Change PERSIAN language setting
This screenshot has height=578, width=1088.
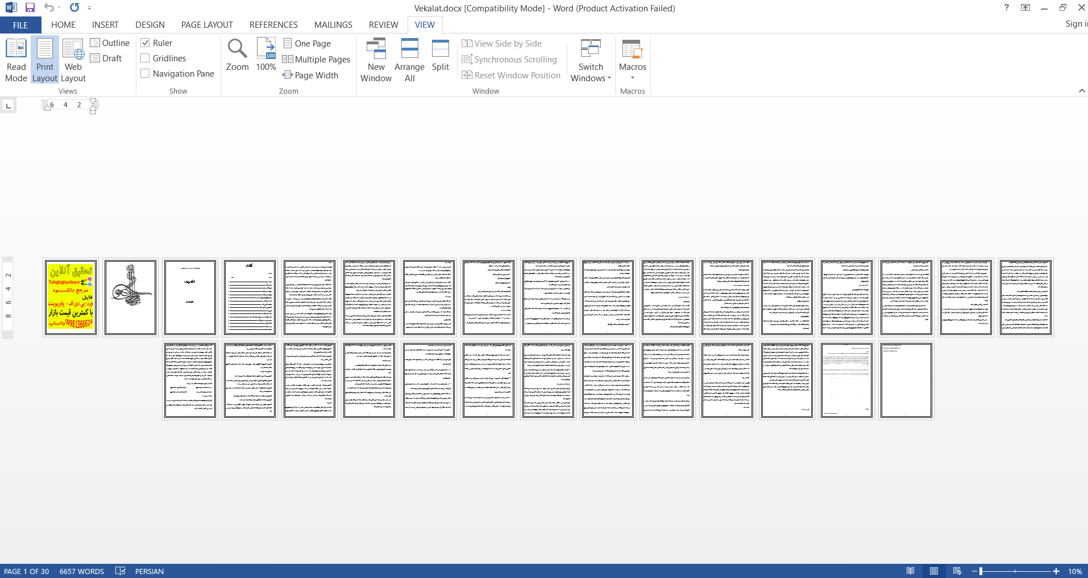point(150,571)
